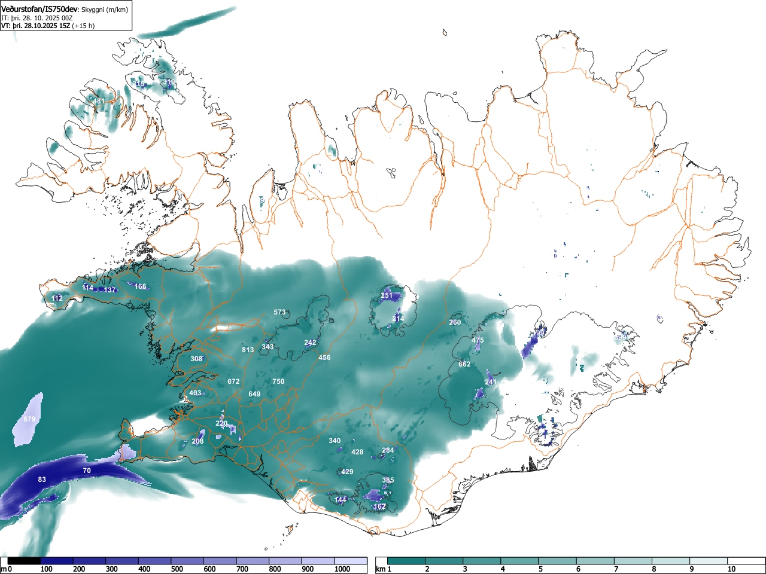The height and width of the screenshot is (574, 766).
Task: Click the '879' visibility value offshore
Action: coord(30,419)
